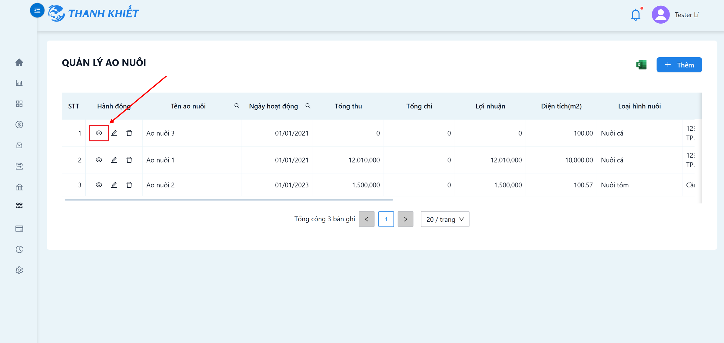
Task: View details of Ao nuôi 2 eye icon
Action: 99,185
